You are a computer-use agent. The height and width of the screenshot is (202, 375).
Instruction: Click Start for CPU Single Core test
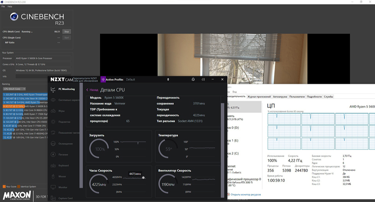point(66,38)
